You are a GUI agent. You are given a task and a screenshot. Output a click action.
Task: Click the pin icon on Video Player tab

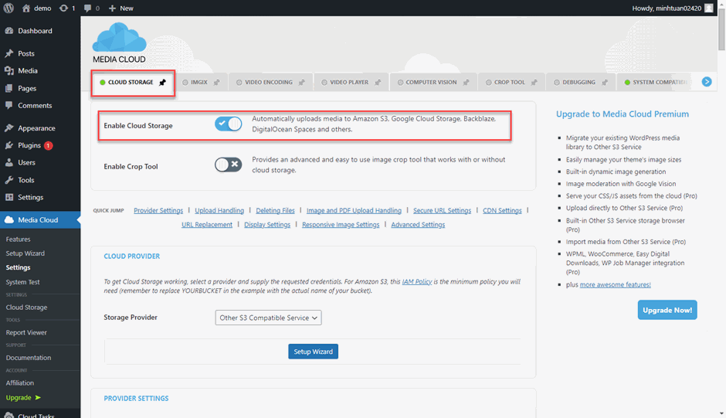tap(378, 83)
